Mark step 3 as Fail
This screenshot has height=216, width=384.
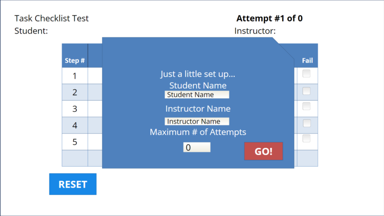[306, 107]
